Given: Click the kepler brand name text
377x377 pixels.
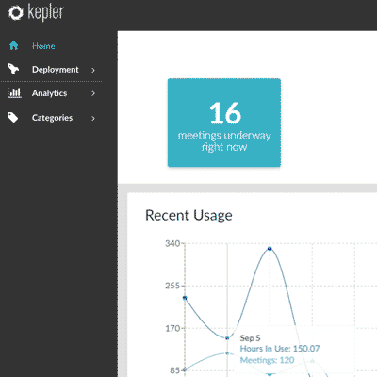Looking at the screenshot, I should pos(46,12).
